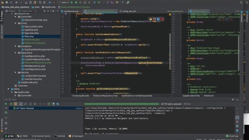
Task: Collapse the Repository folder in project tree
Action: (16, 53)
